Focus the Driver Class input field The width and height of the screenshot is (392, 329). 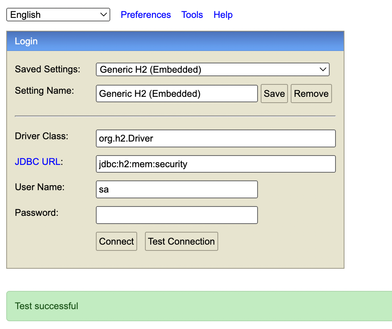216,138
